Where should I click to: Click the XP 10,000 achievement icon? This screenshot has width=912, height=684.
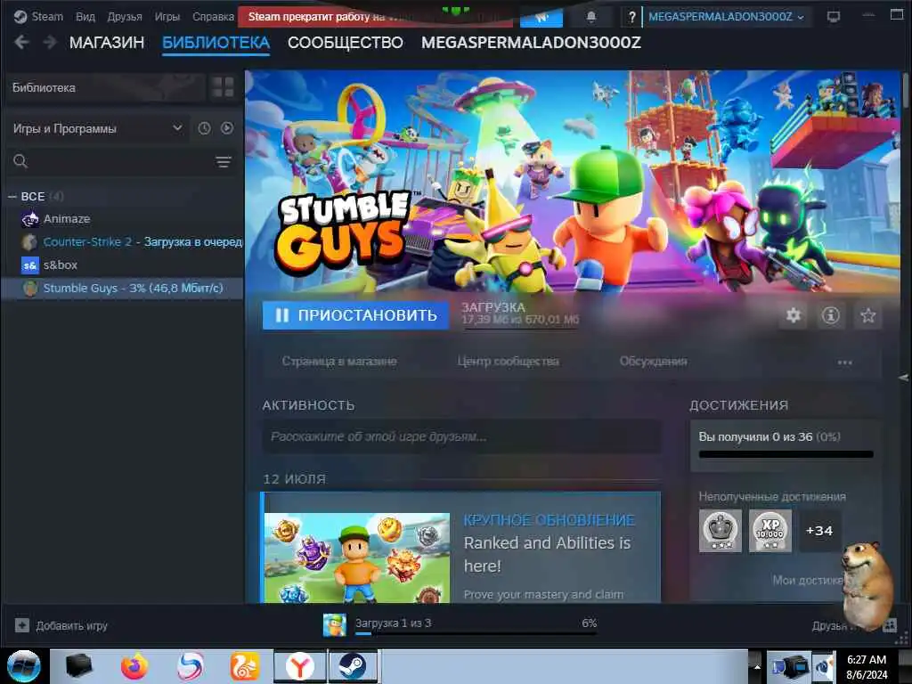(770, 531)
